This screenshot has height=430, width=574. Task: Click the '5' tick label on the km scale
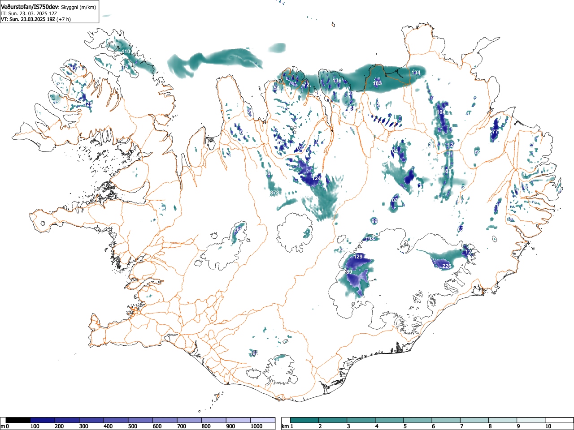click(x=404, y=426)
